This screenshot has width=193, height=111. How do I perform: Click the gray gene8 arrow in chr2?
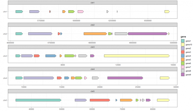[121, 34]
